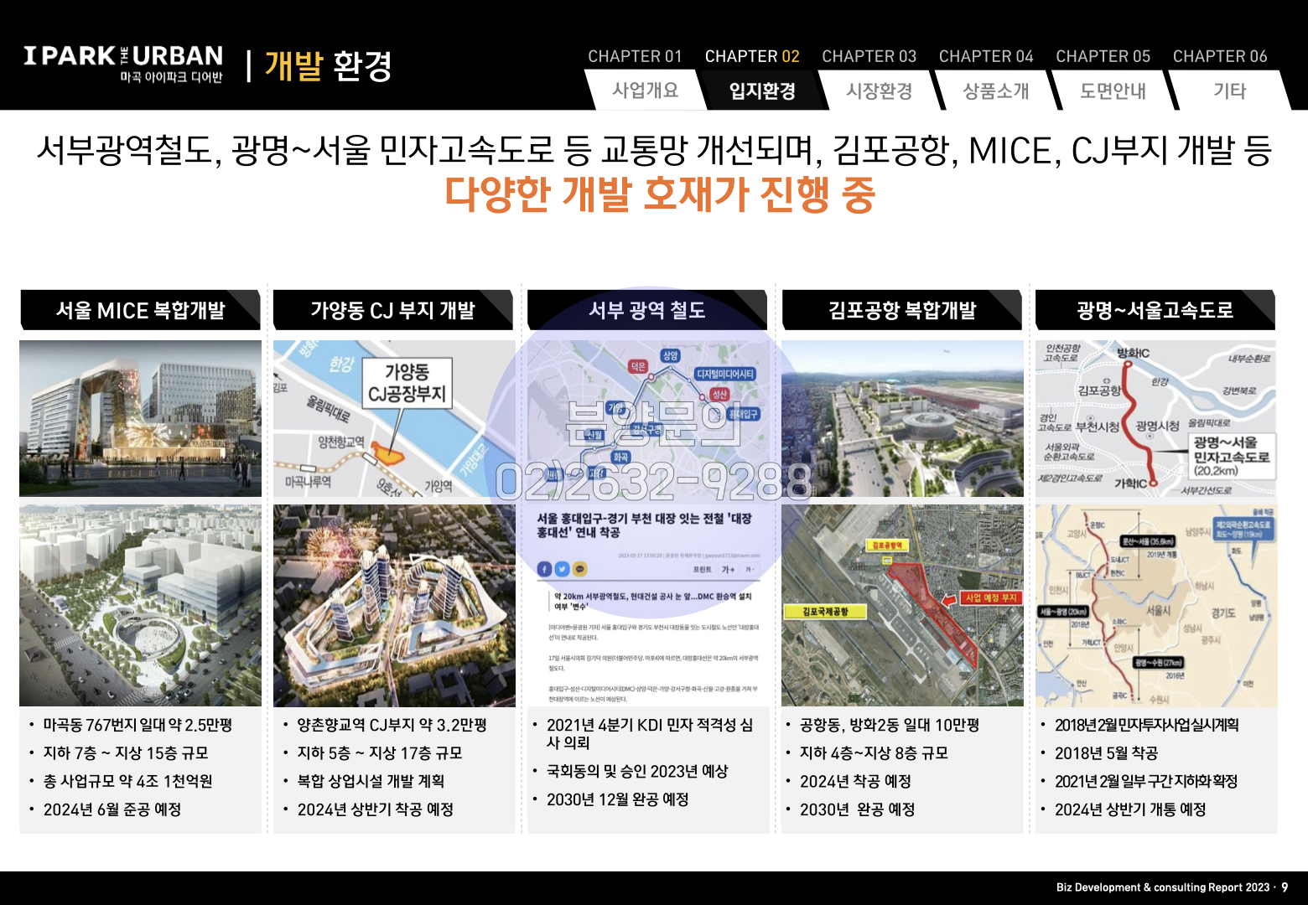Click the 지하 4층~지상 8층 규모 bullet
1308x905 pixels.
click(874, 752)
